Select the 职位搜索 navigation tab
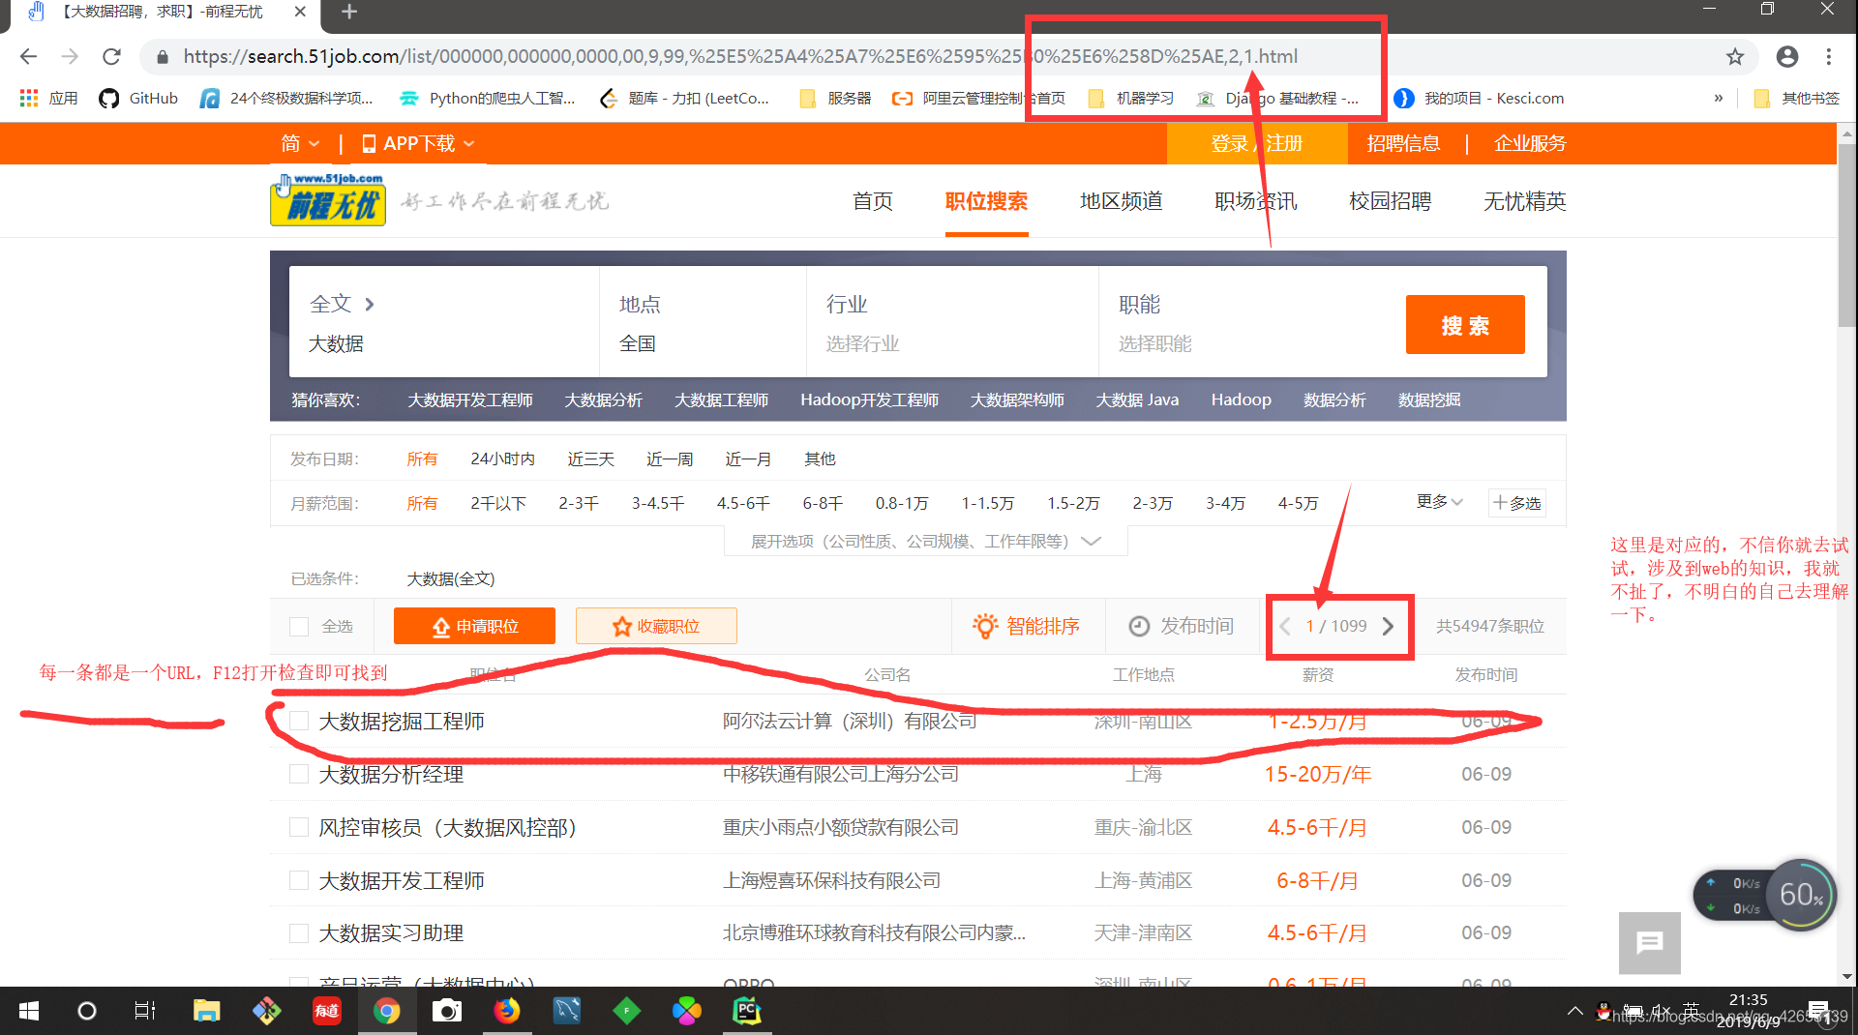This screenshot has width=1858, height=1035. tap(986, 201)
